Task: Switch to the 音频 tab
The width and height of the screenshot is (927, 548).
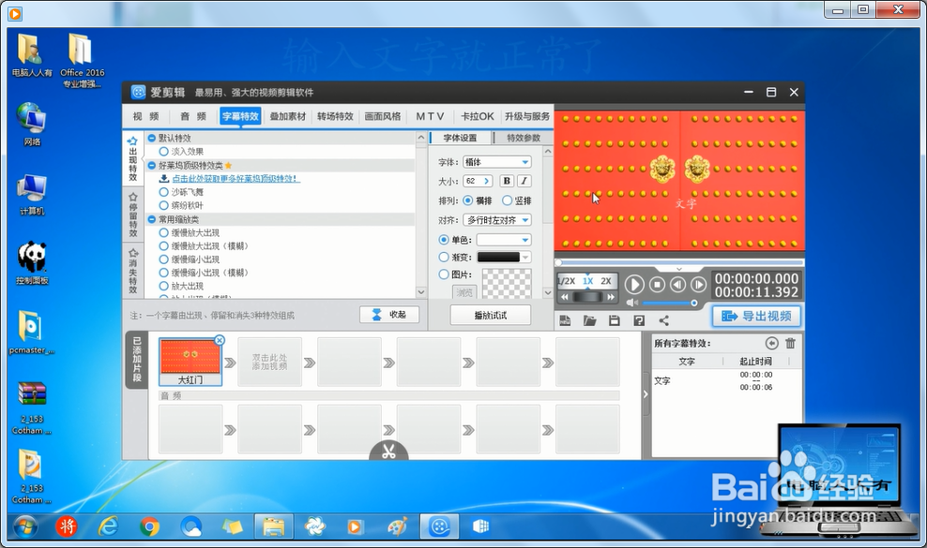Action: [x=193, y=116]
